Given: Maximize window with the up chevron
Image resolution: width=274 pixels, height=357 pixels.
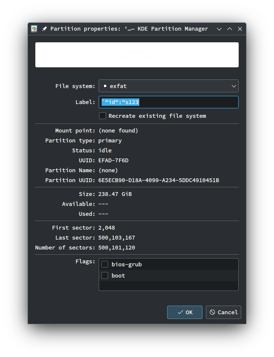Looking at the screenshot, I should point(230,29).
